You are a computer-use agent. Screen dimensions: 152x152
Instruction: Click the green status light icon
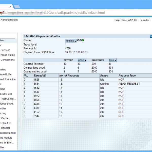click(x=83, y=40)
